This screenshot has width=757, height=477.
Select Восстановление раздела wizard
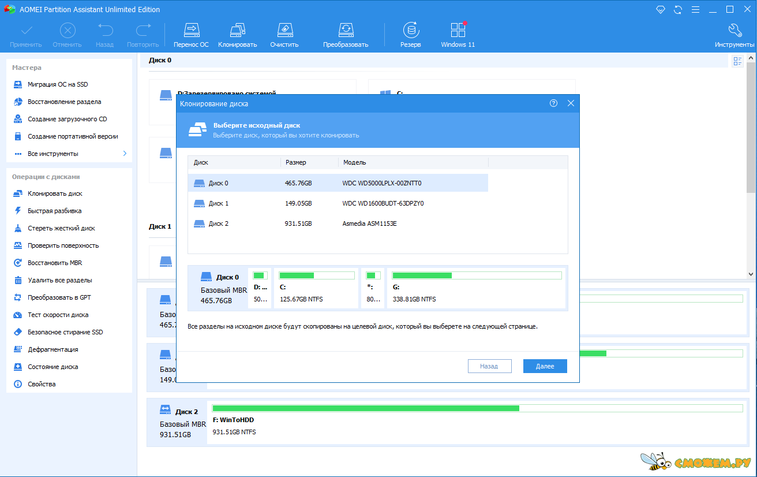[x=64, y=102]
